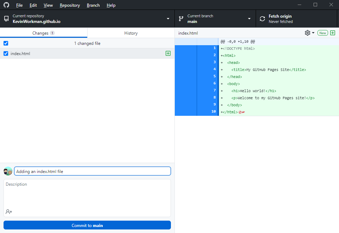Click the Fetch origin sync icon

(x=262, y=18)
